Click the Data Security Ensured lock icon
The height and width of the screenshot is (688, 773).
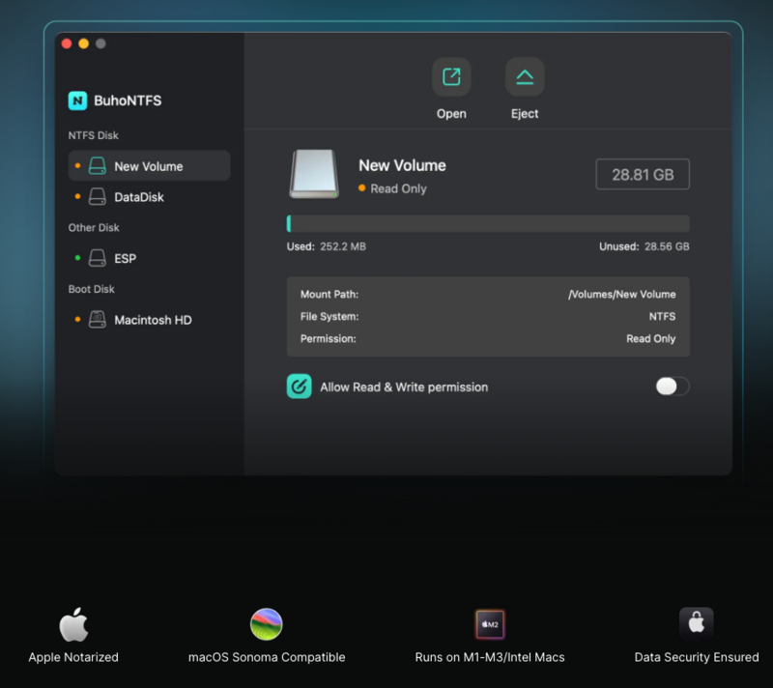696,624
